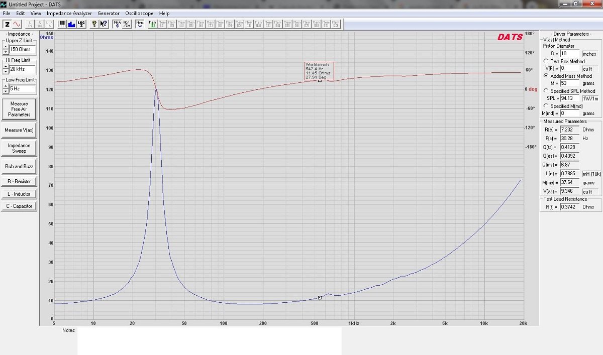Click the RE/IM toolbar icon
This screenshot has width=603, height=355.
tap(127, 24)
